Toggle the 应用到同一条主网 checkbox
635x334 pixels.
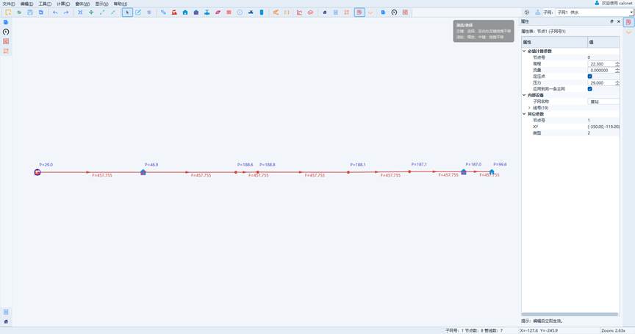pyautogui.click(x=589, y=89)
